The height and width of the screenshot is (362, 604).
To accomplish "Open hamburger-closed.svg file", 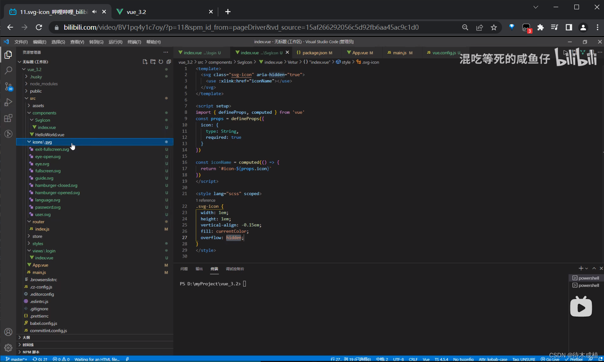I will [x=56, y=185].
